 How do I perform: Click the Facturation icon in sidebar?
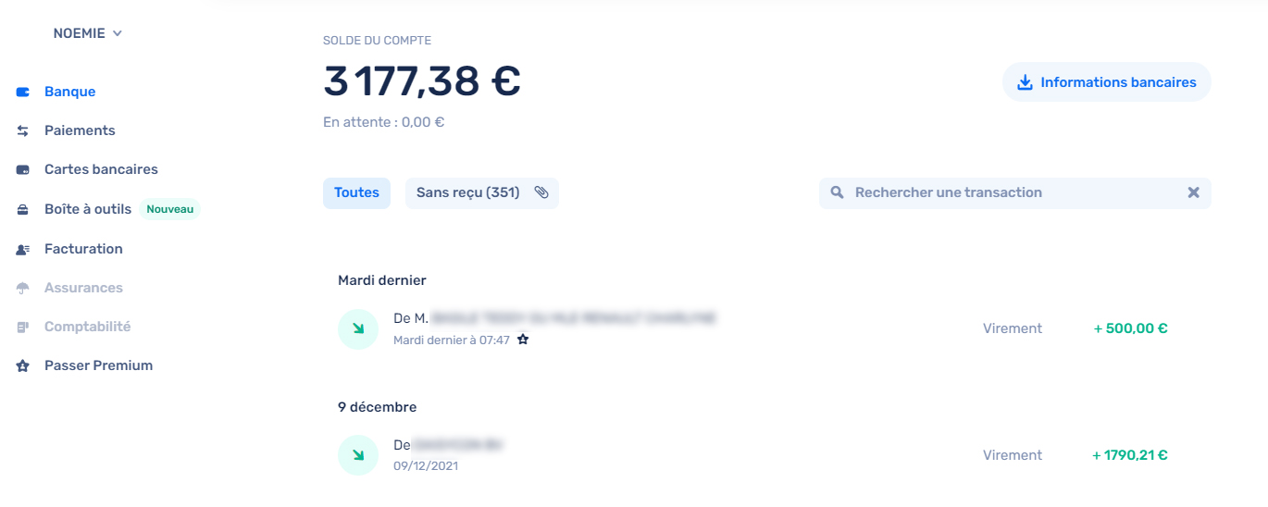[x=23, y=249]
